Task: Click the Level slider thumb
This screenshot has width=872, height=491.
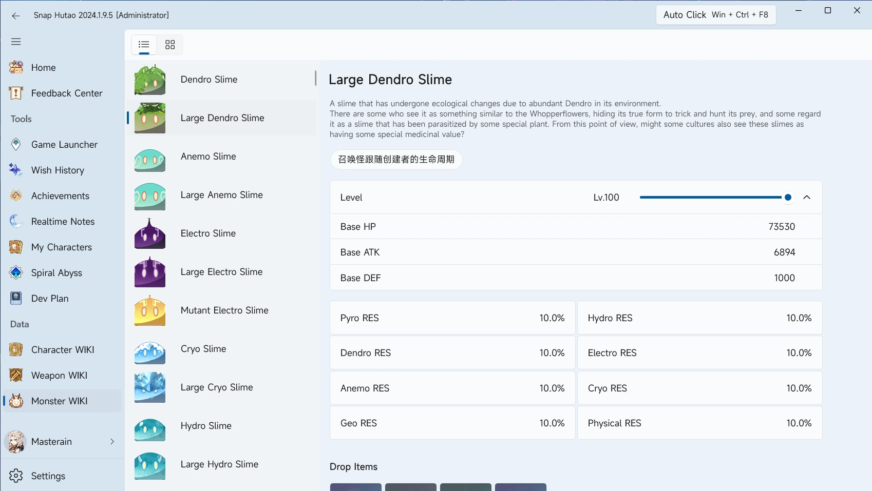Action: click(788, 197)
